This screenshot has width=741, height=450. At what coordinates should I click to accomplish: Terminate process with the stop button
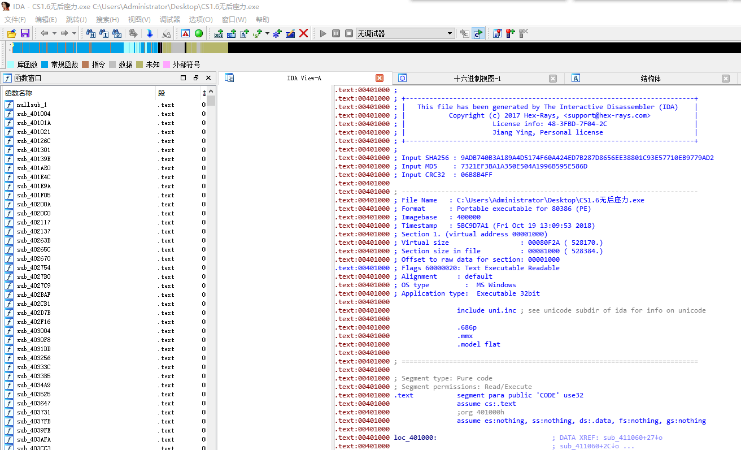tap(349, 33)
